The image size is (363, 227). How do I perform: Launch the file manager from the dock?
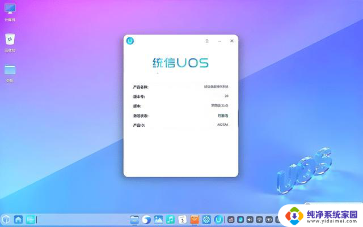(x=134, y=219)
